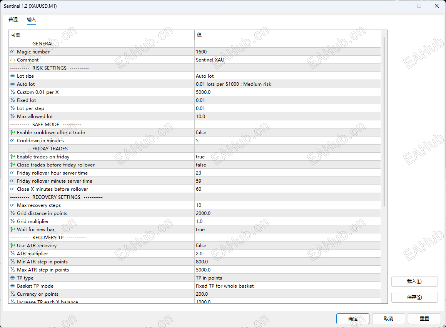The width and height of the screenshot is (446, 328).
Task: Edit Magic number value 1600
Action: [287, 52]
